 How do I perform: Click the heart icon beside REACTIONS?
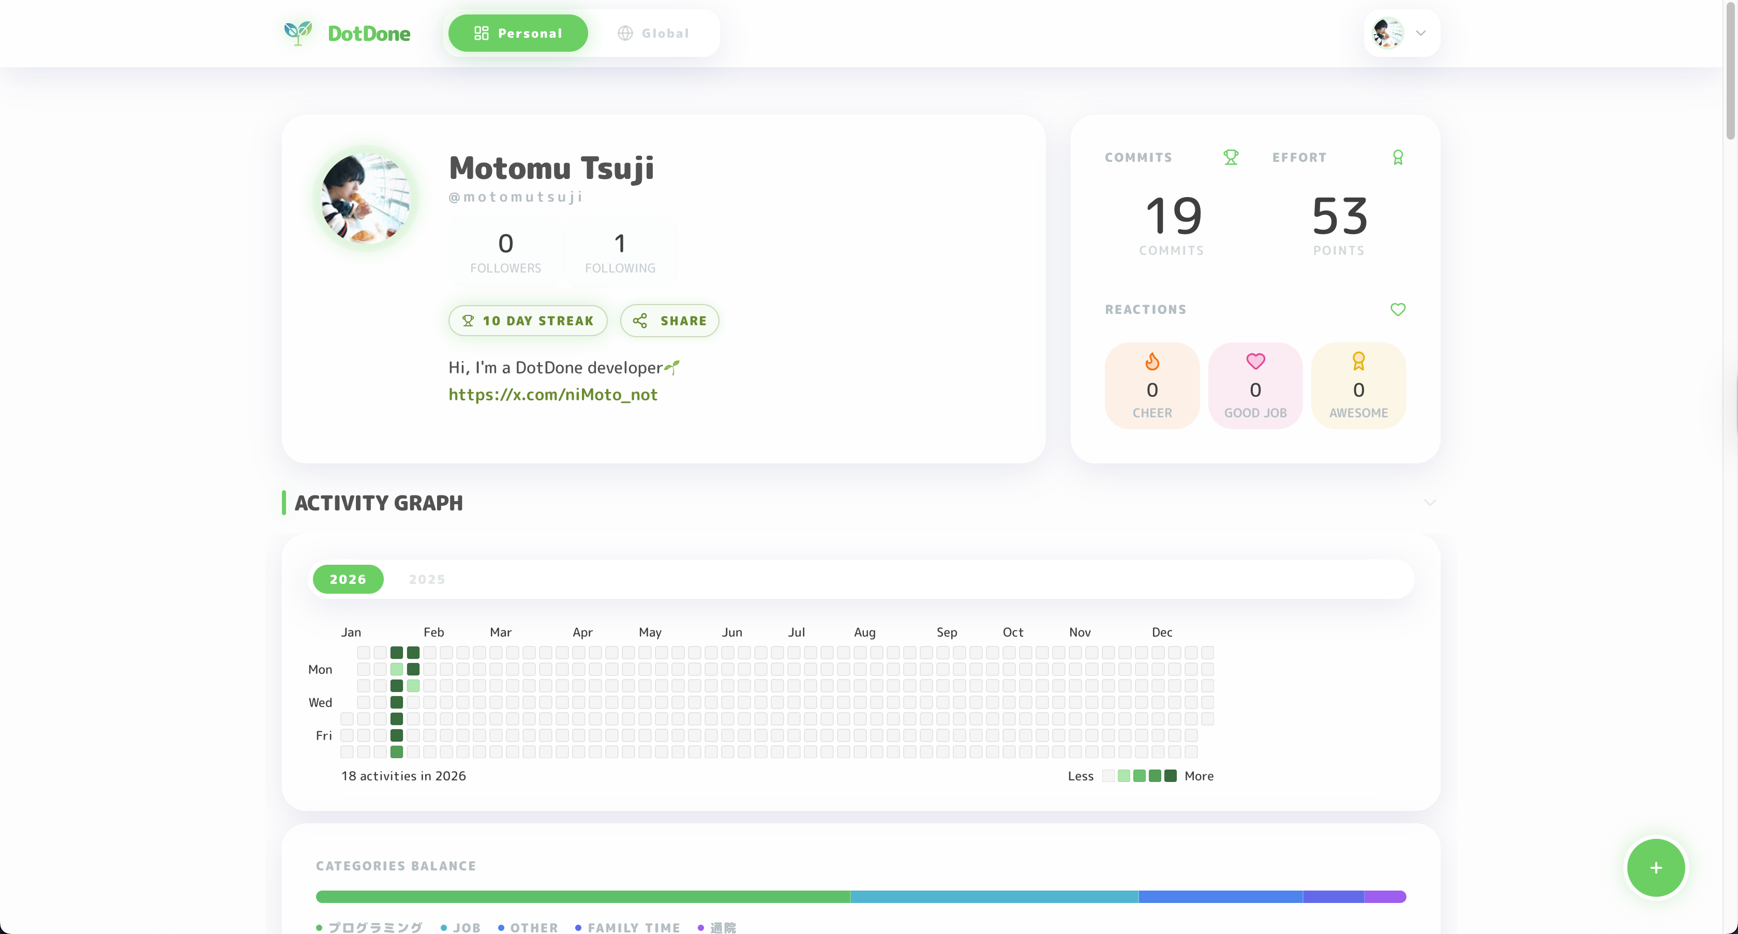1397,310
